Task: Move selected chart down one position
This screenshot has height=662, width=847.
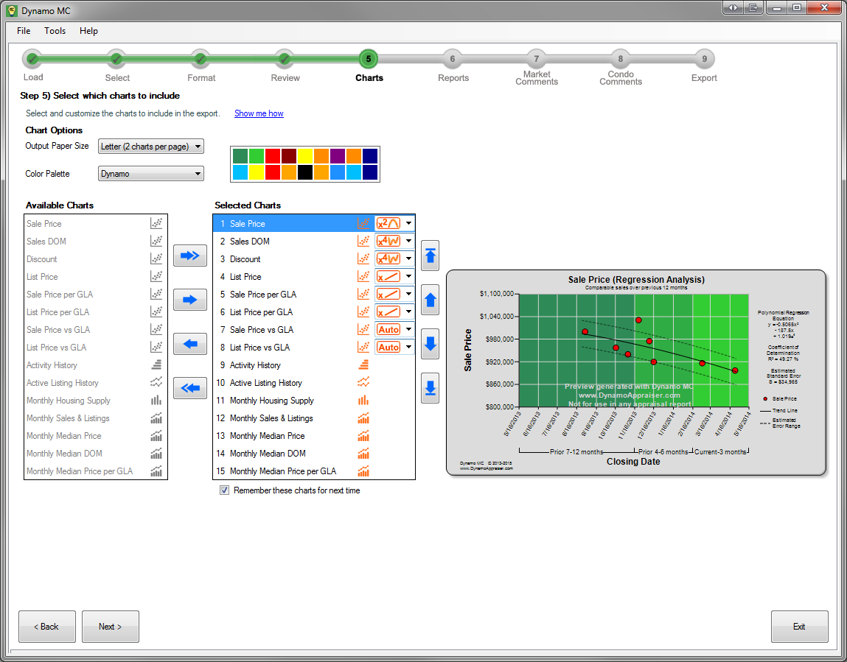Action: (431, 344)
